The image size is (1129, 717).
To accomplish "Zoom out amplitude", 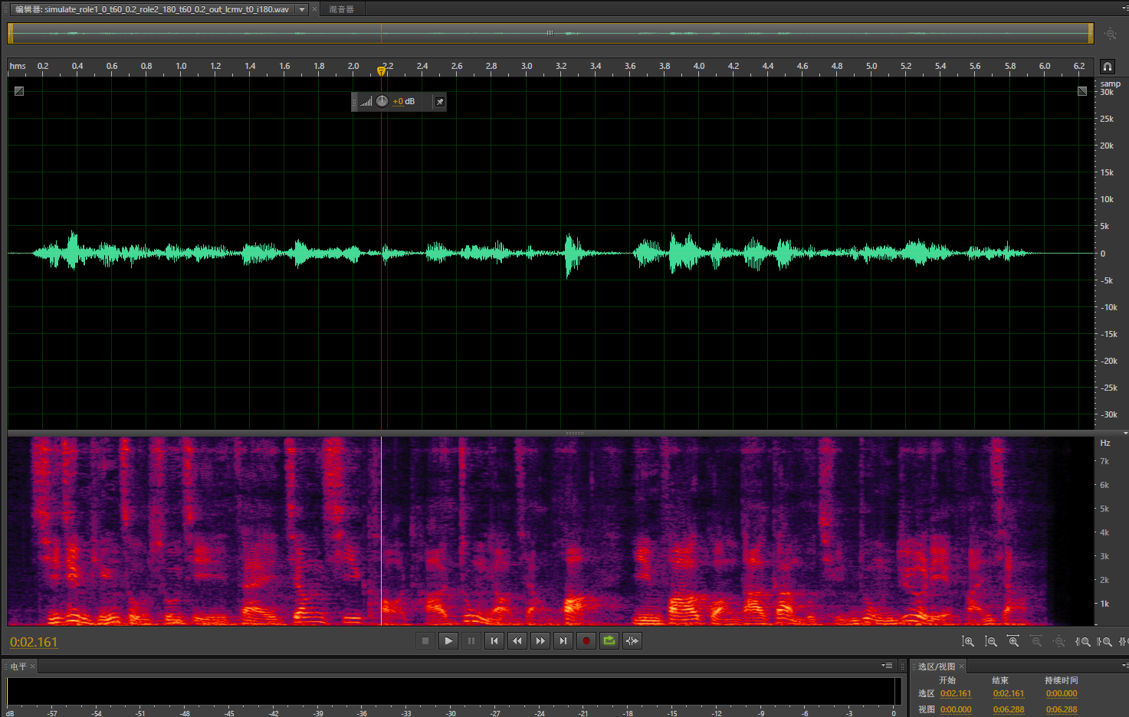I will click(x=991, y=642).
